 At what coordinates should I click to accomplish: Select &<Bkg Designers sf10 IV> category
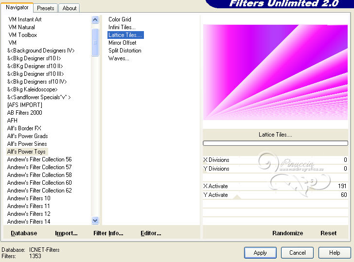tap(37, 82)
